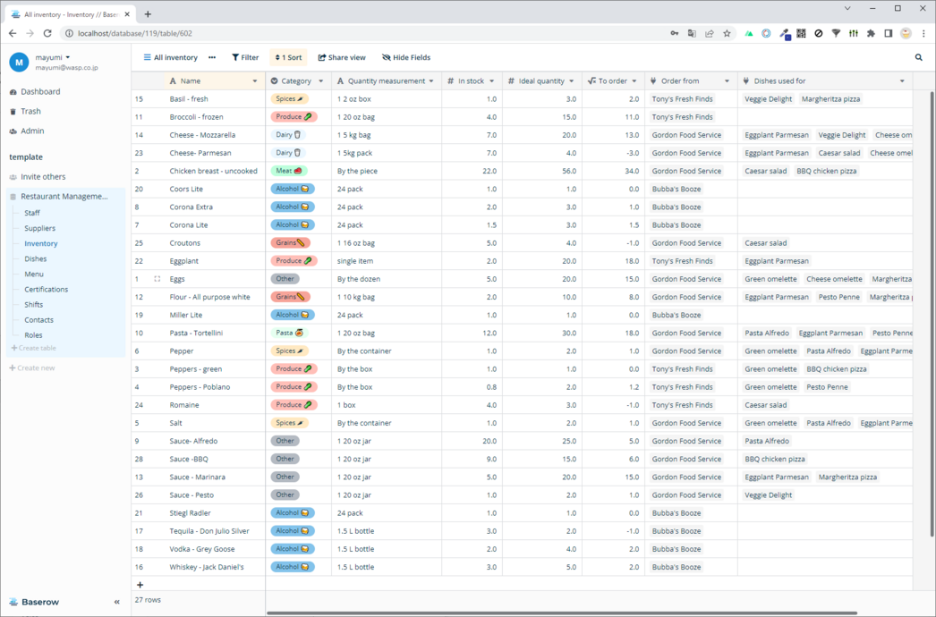Open the grid search magnifier

coord(919,57)
